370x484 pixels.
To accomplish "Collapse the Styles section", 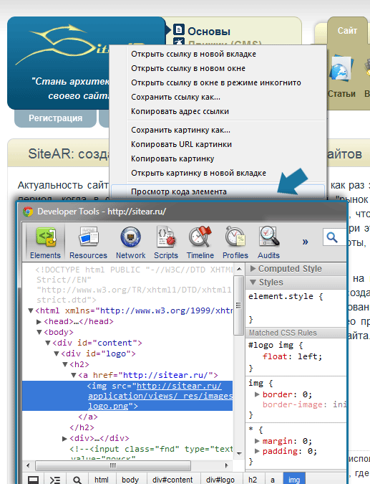I will (253, 282).
